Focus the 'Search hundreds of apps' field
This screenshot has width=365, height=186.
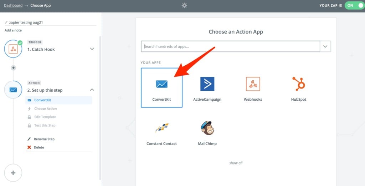[231, 46]
